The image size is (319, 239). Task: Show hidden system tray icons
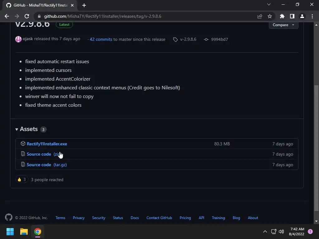click(x=265, y=232)
